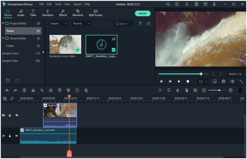This screenshot has width=247, height=159.
Task: Click the preview playback progress slider
Action: click(x=180, y=74)
